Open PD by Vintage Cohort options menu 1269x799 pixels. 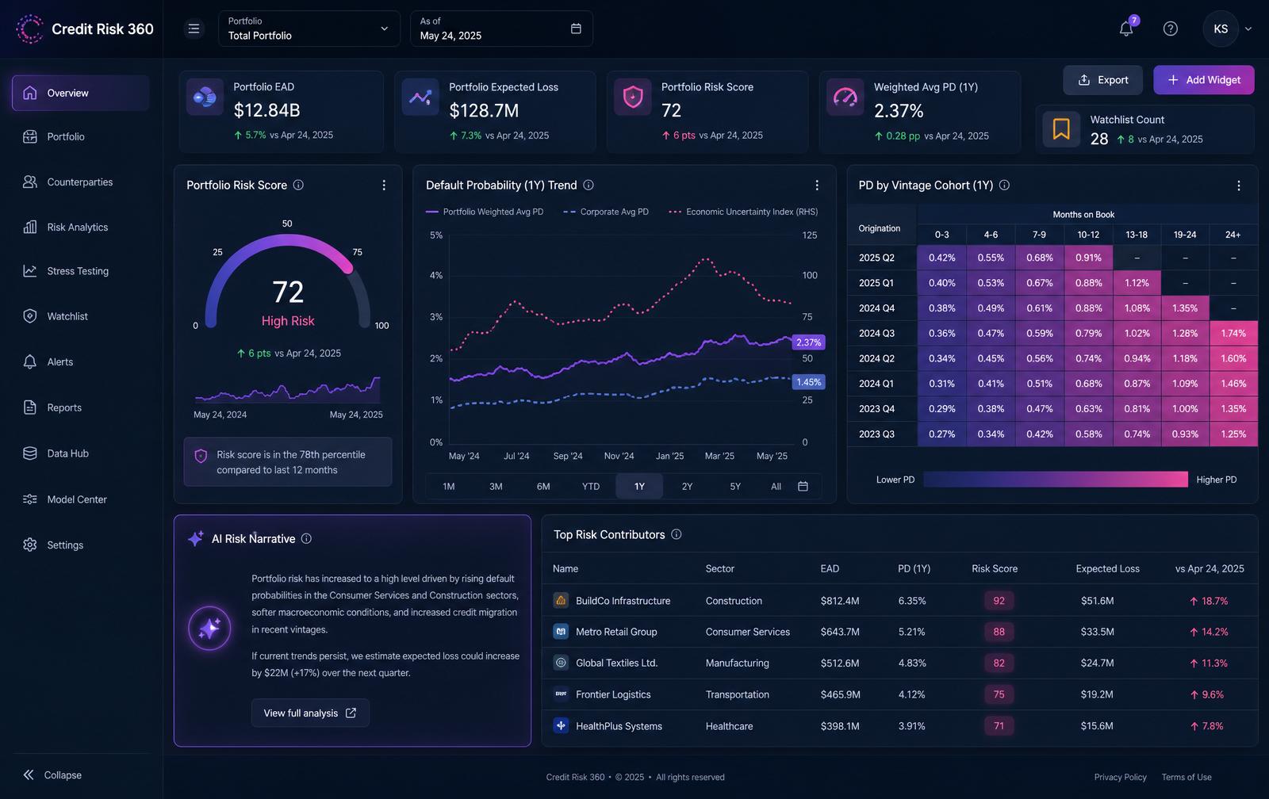[1239, 185]
